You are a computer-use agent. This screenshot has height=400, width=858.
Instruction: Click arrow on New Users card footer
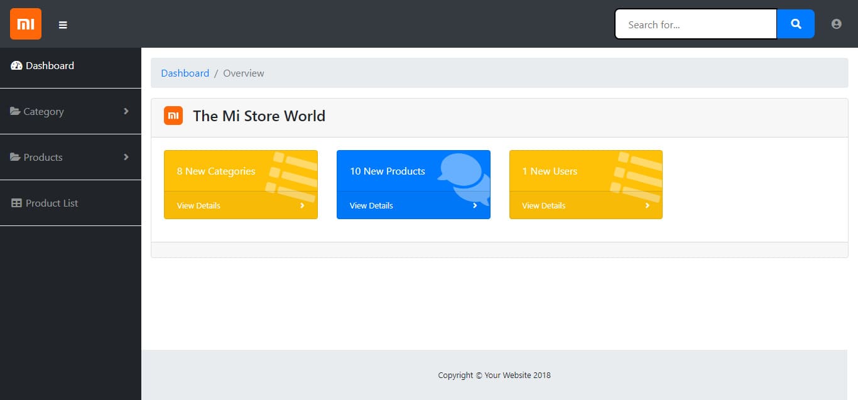pos(647,205)
